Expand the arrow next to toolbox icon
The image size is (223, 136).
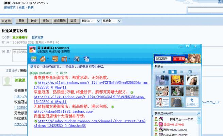click(69, 58)
